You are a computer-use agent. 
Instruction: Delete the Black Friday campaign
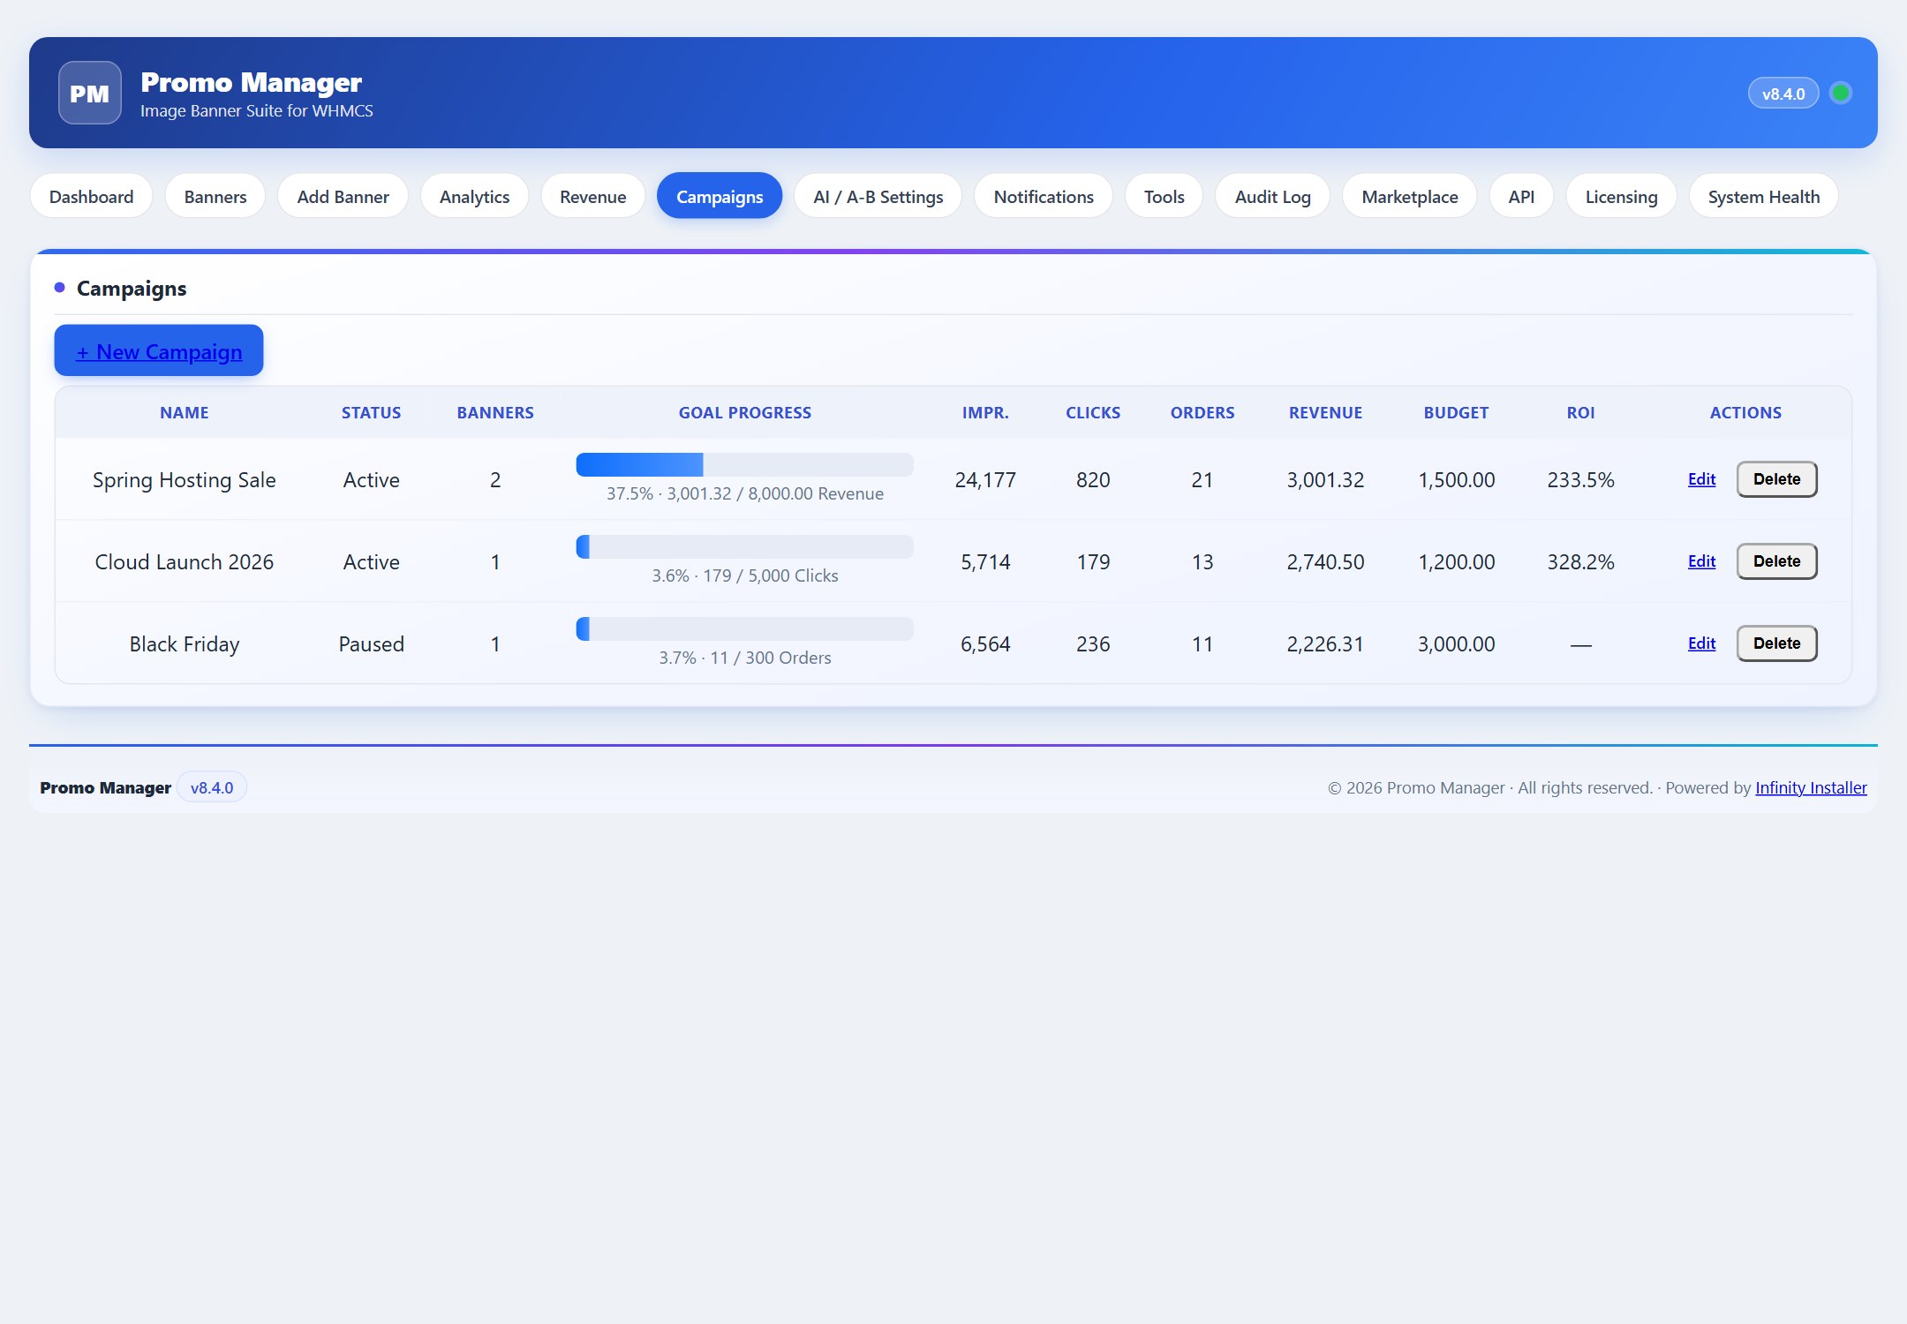[1776, 643]
